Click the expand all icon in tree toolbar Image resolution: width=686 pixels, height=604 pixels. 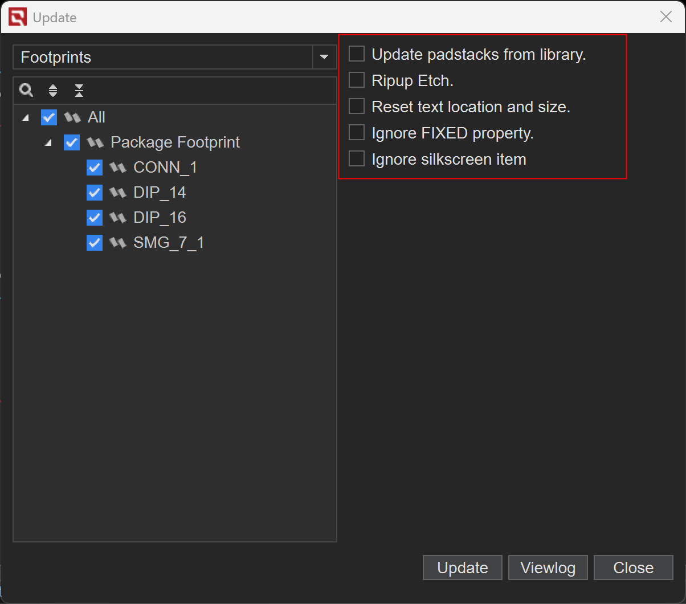(x=53, y=90)
